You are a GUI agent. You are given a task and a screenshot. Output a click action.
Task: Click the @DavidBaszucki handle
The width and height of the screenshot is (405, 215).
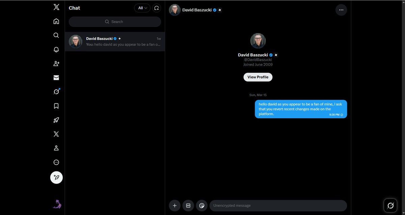tap(258, 60)
